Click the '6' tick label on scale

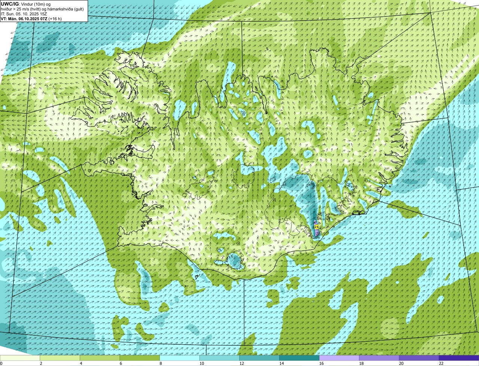(x=120, y=363)
